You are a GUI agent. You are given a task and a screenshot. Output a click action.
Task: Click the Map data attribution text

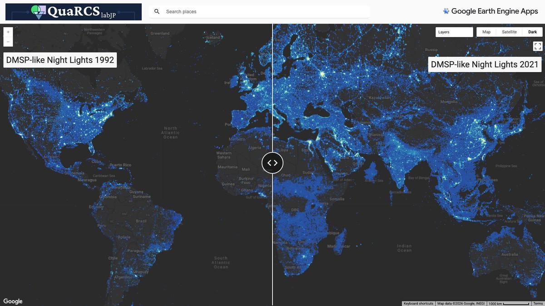click(461, 303)
